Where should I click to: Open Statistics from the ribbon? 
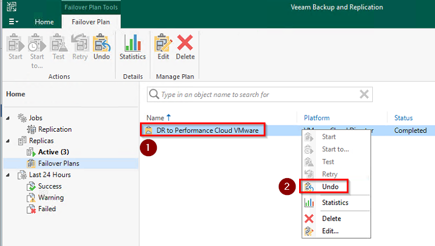click(x=132, y=47)
